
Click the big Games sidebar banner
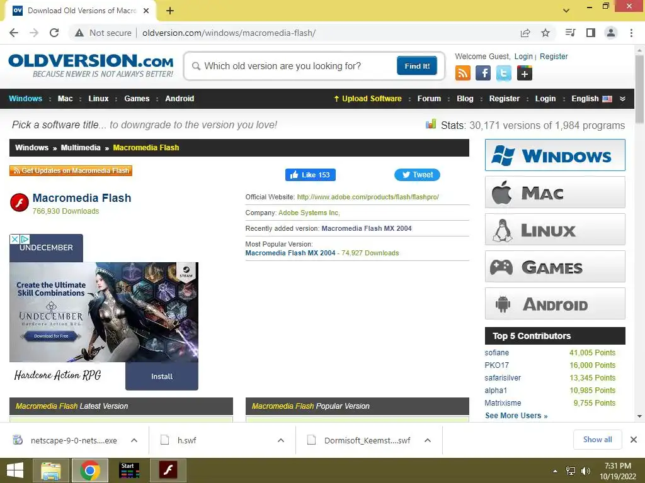click(555, 267)
